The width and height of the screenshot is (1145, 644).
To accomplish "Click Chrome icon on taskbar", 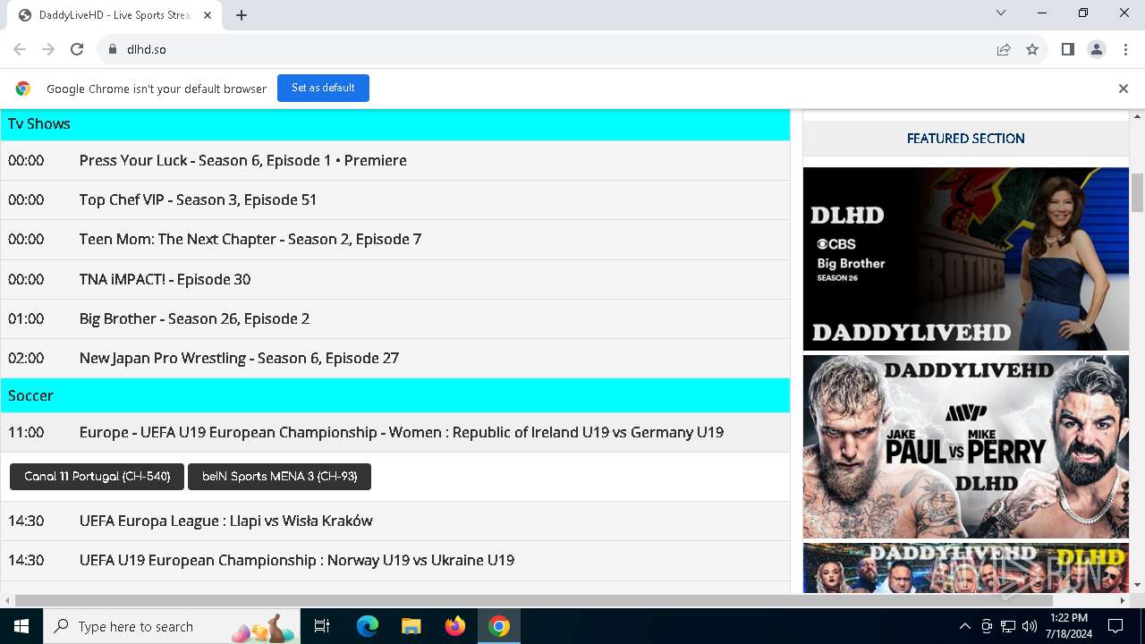I will pos(499,626).
